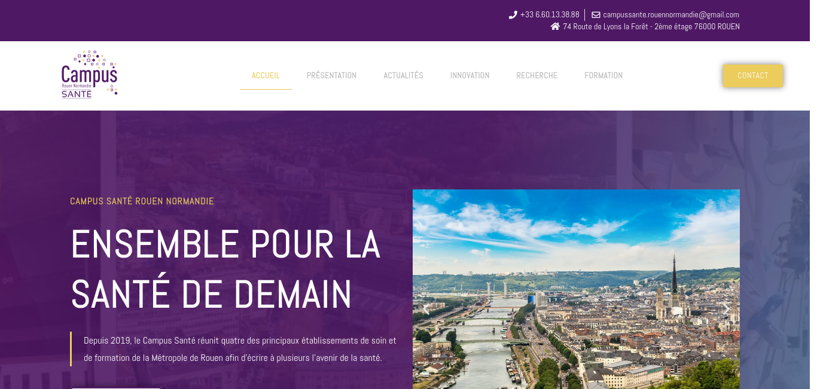Click the yellow CONTACT button
This screenshot has width=817, height=389.
(753, 75)
